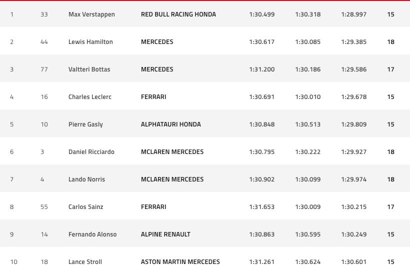Open the Carlos Sainz entry
This screenshot has height=274, width=410.
point(86,207)
